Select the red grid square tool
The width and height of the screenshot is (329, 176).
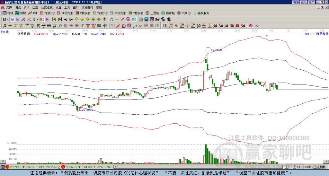[146, 26]
